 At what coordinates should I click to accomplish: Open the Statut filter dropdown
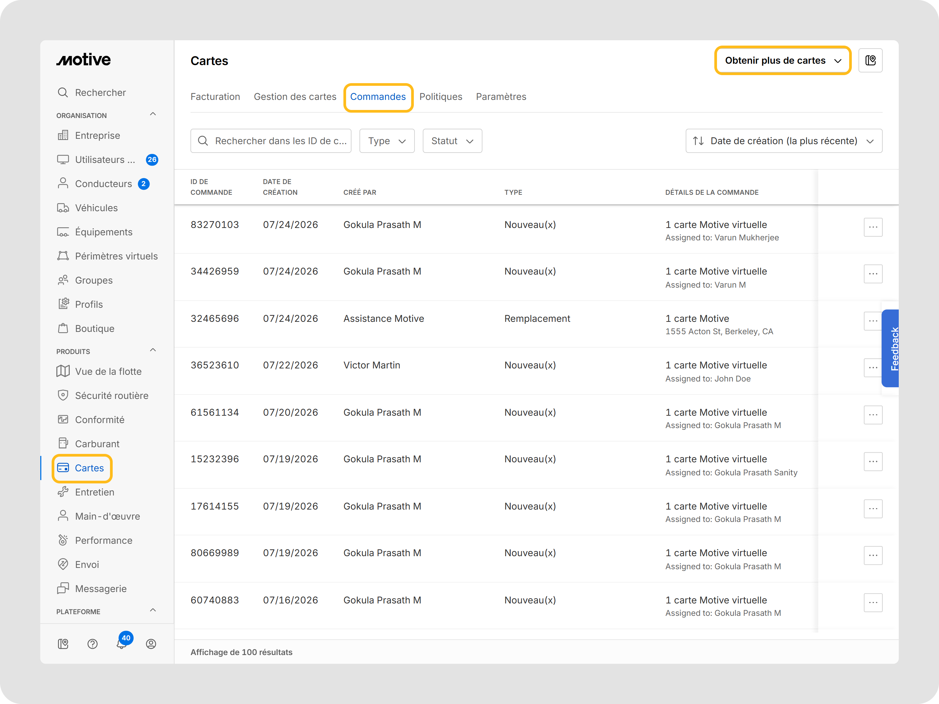click(452, 141)
